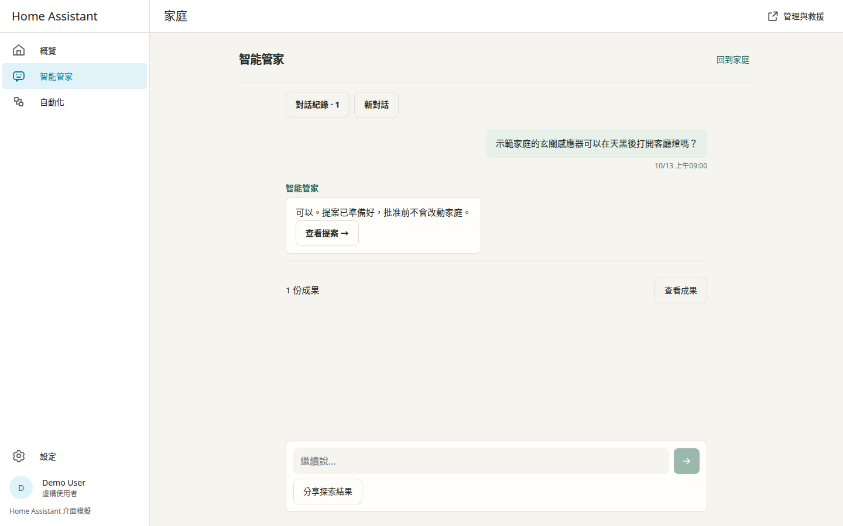Click the 1 份成果 label

[x=303, y=290]
